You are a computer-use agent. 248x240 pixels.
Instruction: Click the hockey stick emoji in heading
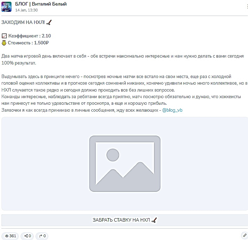[49, 23]
